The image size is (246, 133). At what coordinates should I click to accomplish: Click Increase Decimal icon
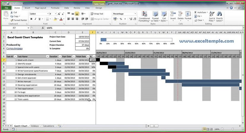click(x=131, y=19)
